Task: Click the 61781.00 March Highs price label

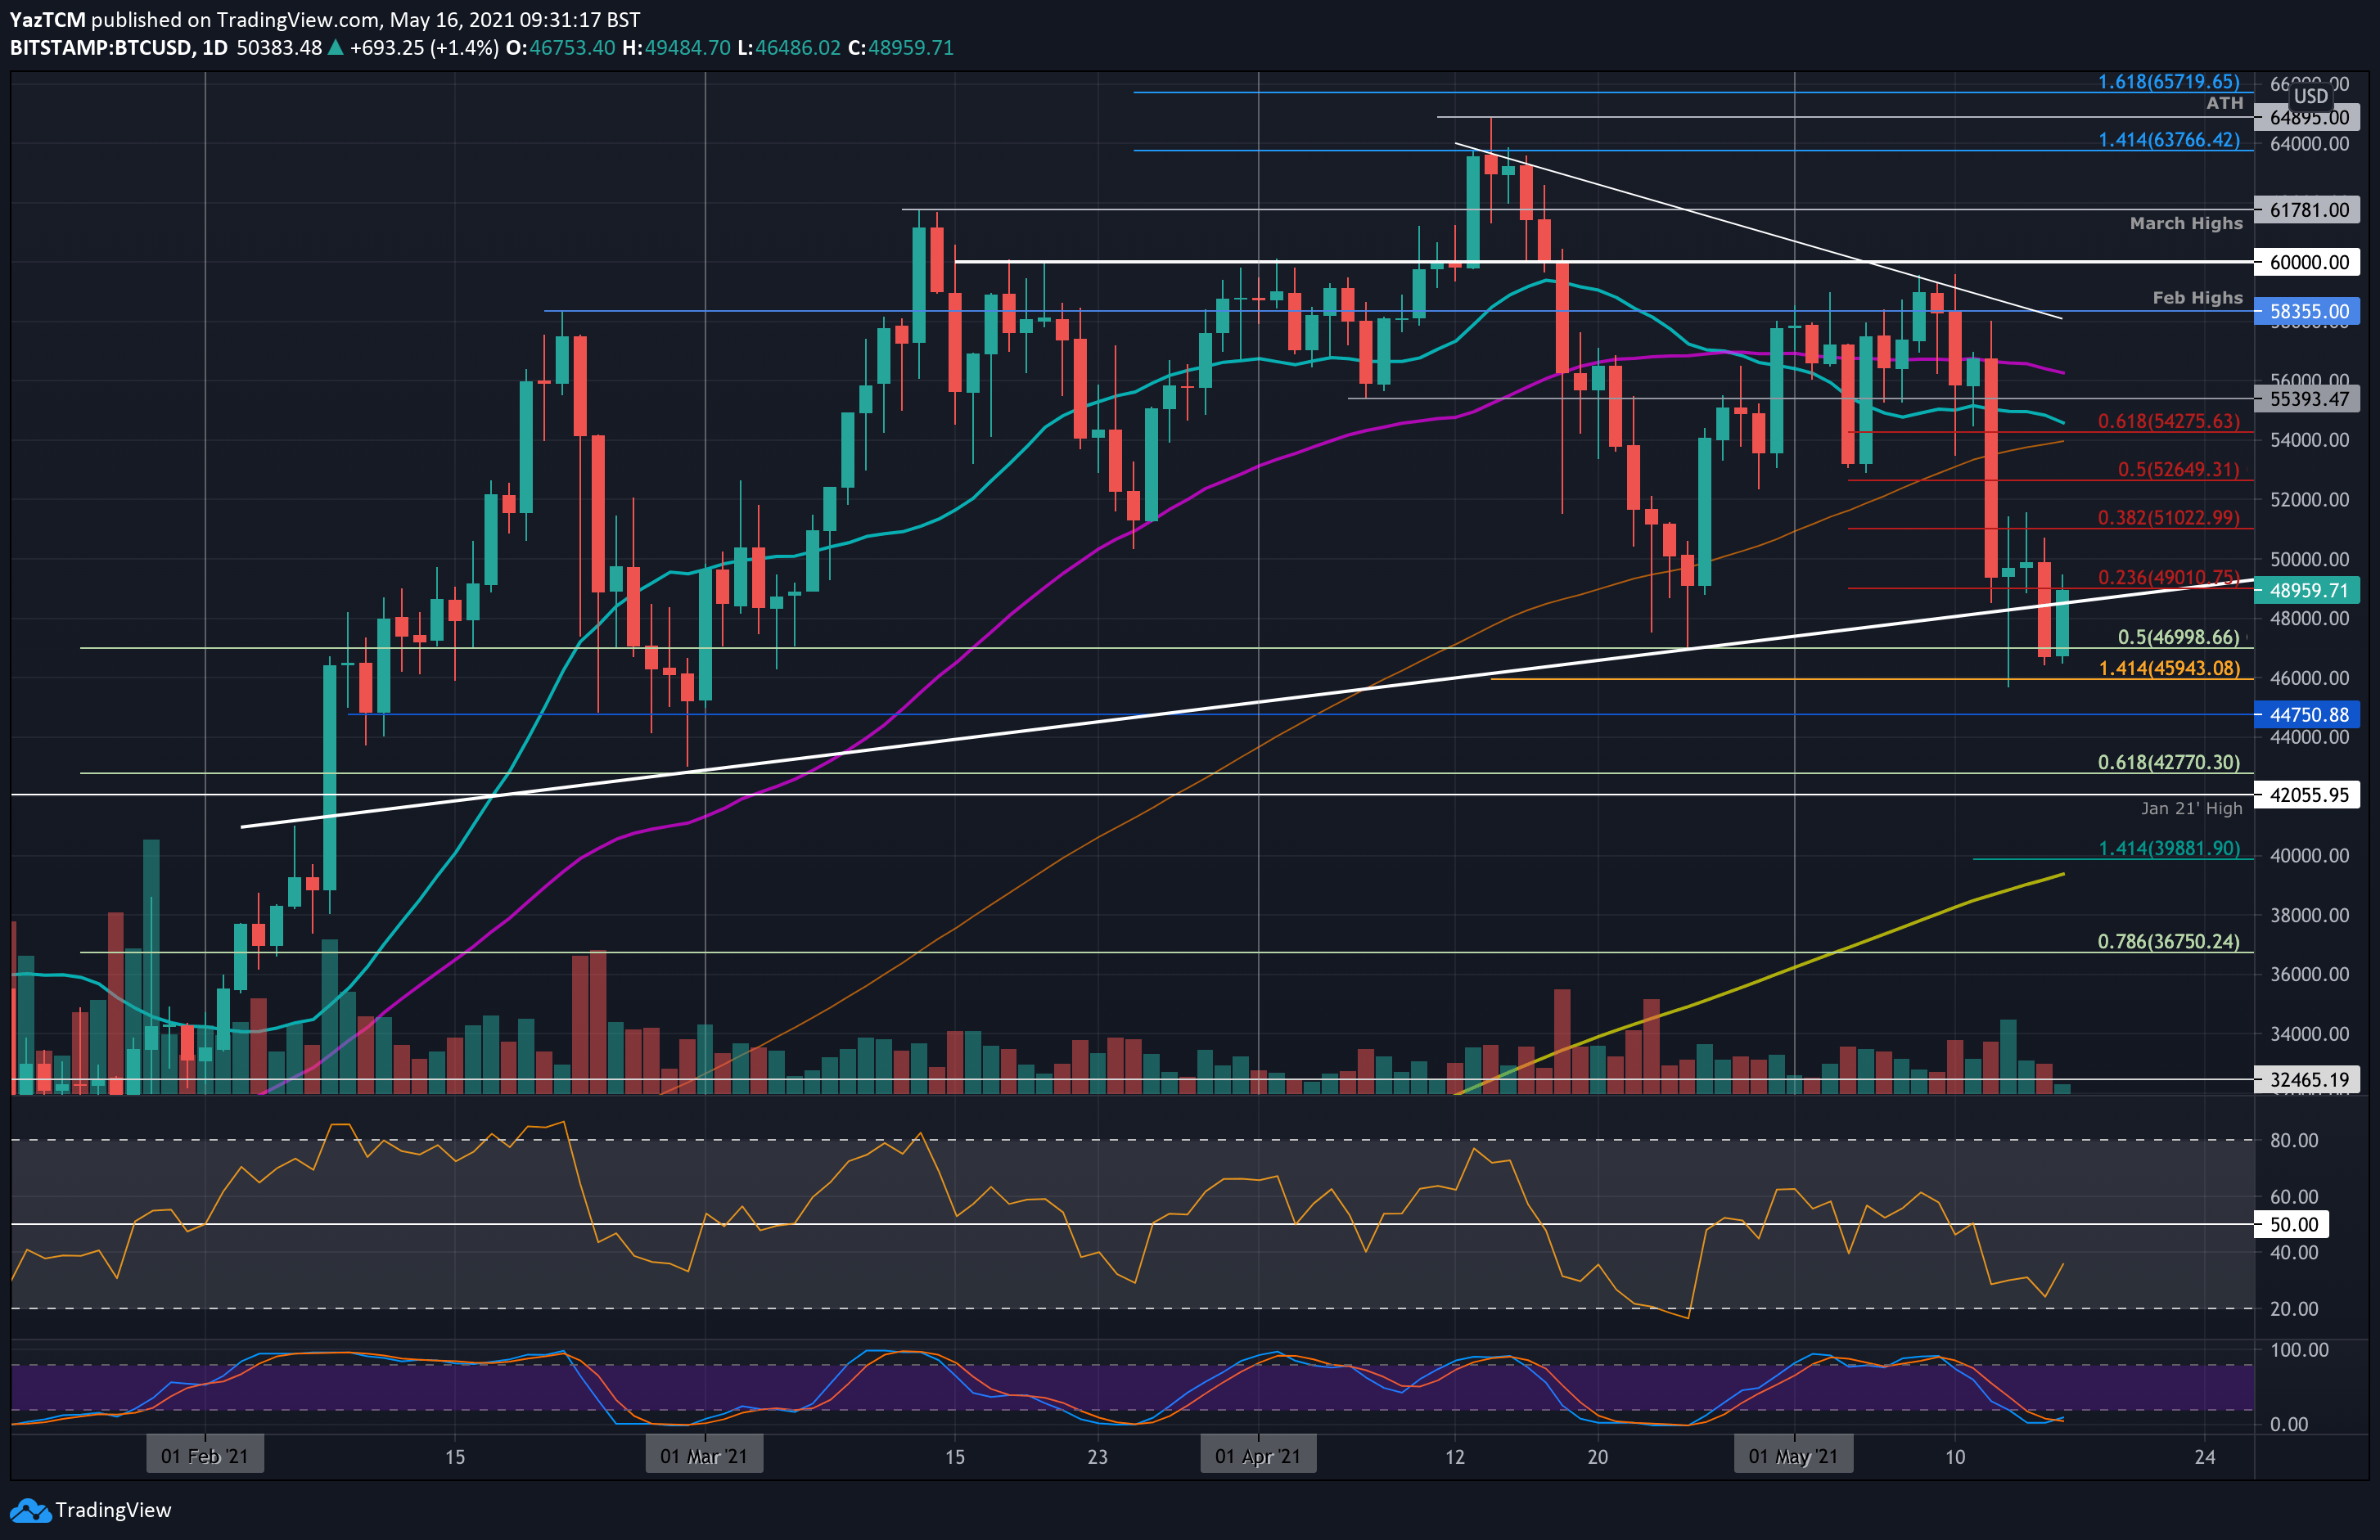Action: 2308,210
